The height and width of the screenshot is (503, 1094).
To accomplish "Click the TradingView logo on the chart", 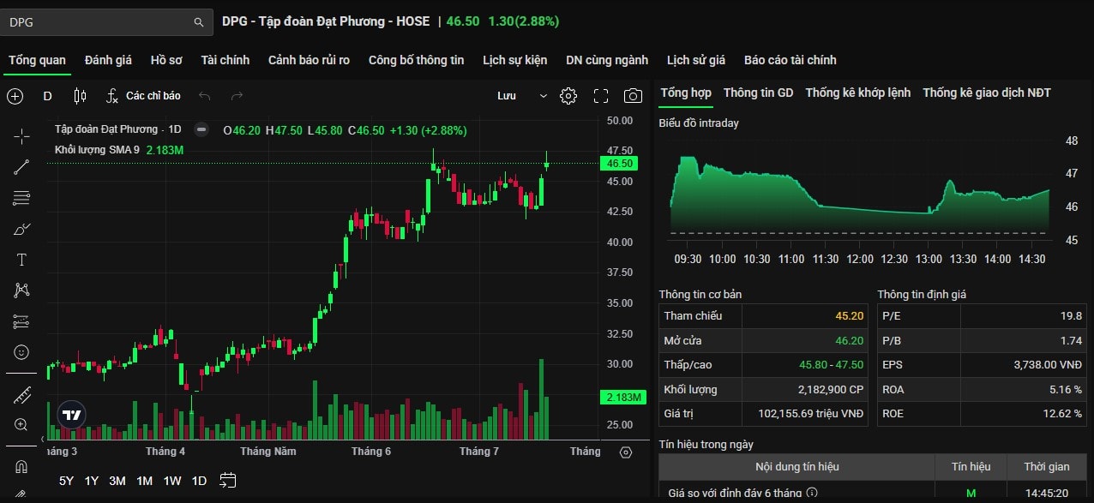I will coord(71,415).
